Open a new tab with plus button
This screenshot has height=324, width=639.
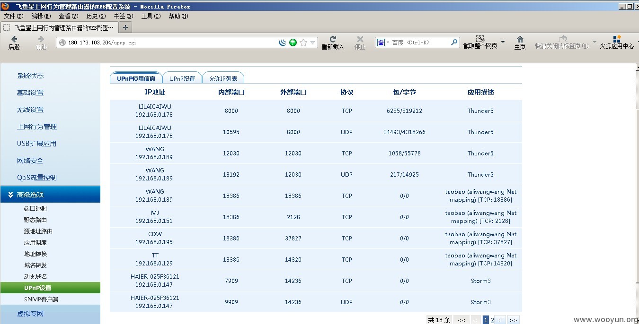[x=125, y=27]
